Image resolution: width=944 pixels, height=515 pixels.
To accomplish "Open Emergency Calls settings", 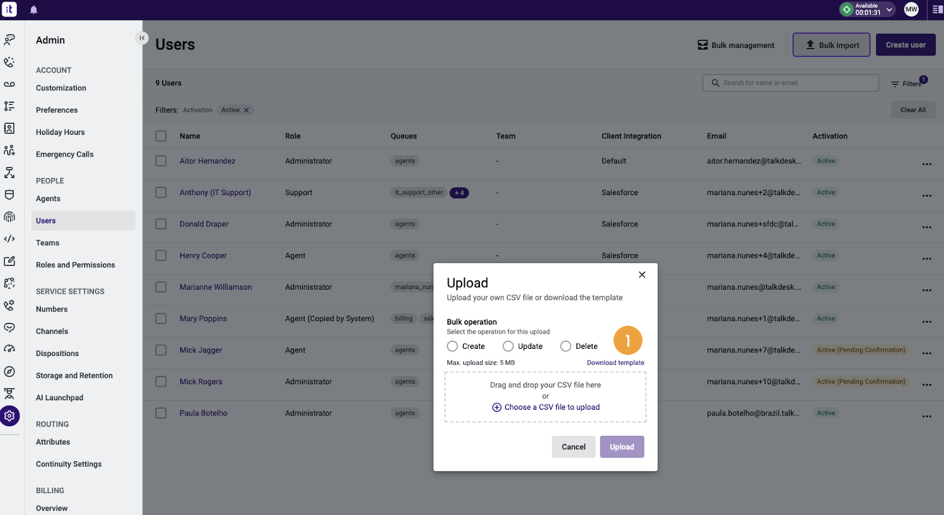I will [64, 154].
